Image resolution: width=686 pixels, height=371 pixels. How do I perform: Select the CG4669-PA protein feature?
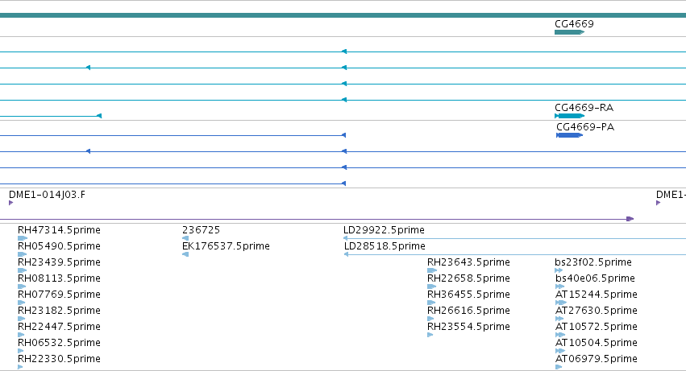coord(569,135)
